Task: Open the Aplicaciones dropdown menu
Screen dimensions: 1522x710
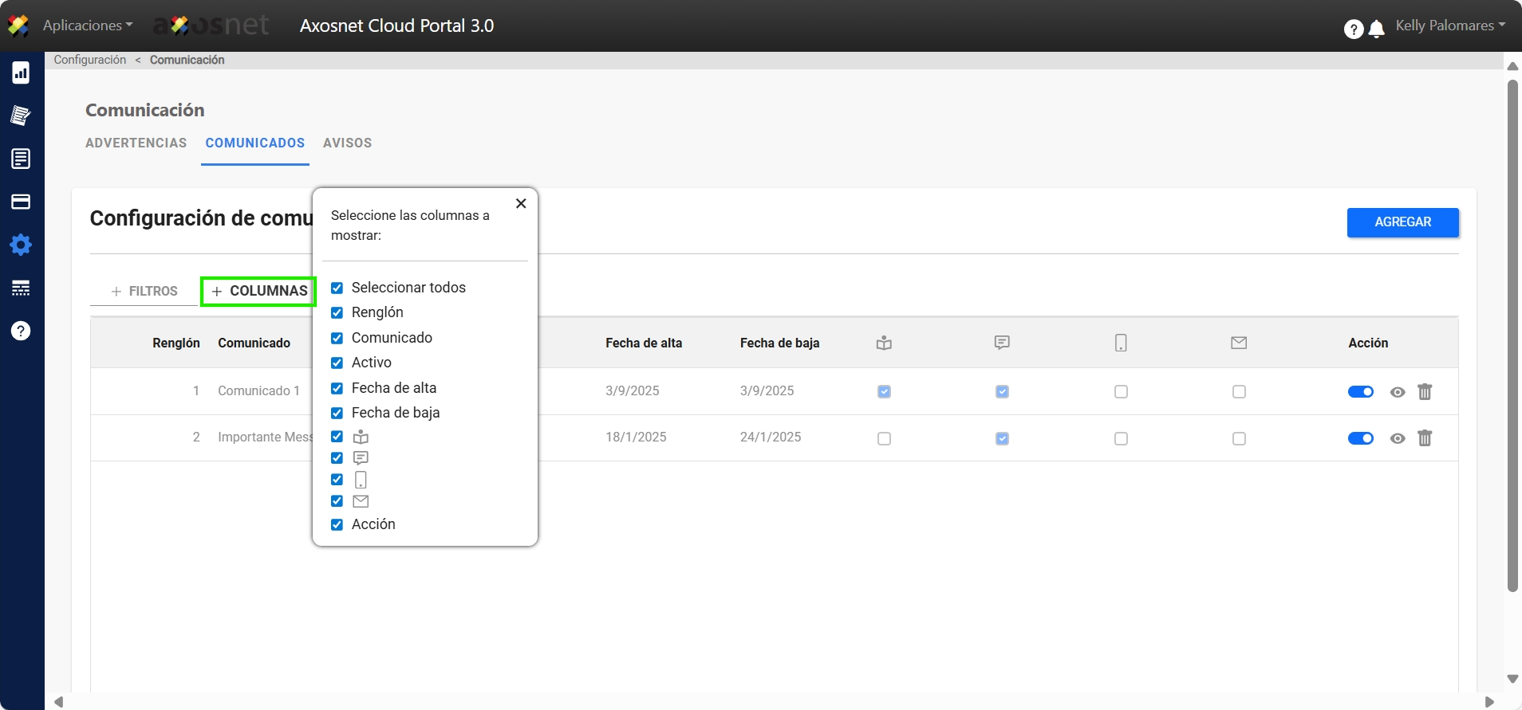Action: (87, 25)
